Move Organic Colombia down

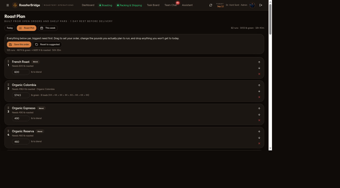pyautogui.click(x=259, y=91)
